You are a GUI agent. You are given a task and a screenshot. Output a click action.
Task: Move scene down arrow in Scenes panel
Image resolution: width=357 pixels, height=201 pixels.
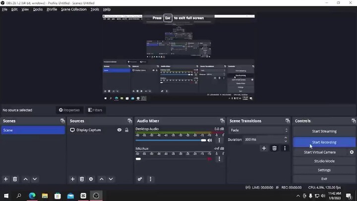35,179
